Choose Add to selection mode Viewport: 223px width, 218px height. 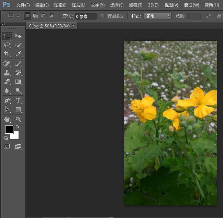point(35,16)
